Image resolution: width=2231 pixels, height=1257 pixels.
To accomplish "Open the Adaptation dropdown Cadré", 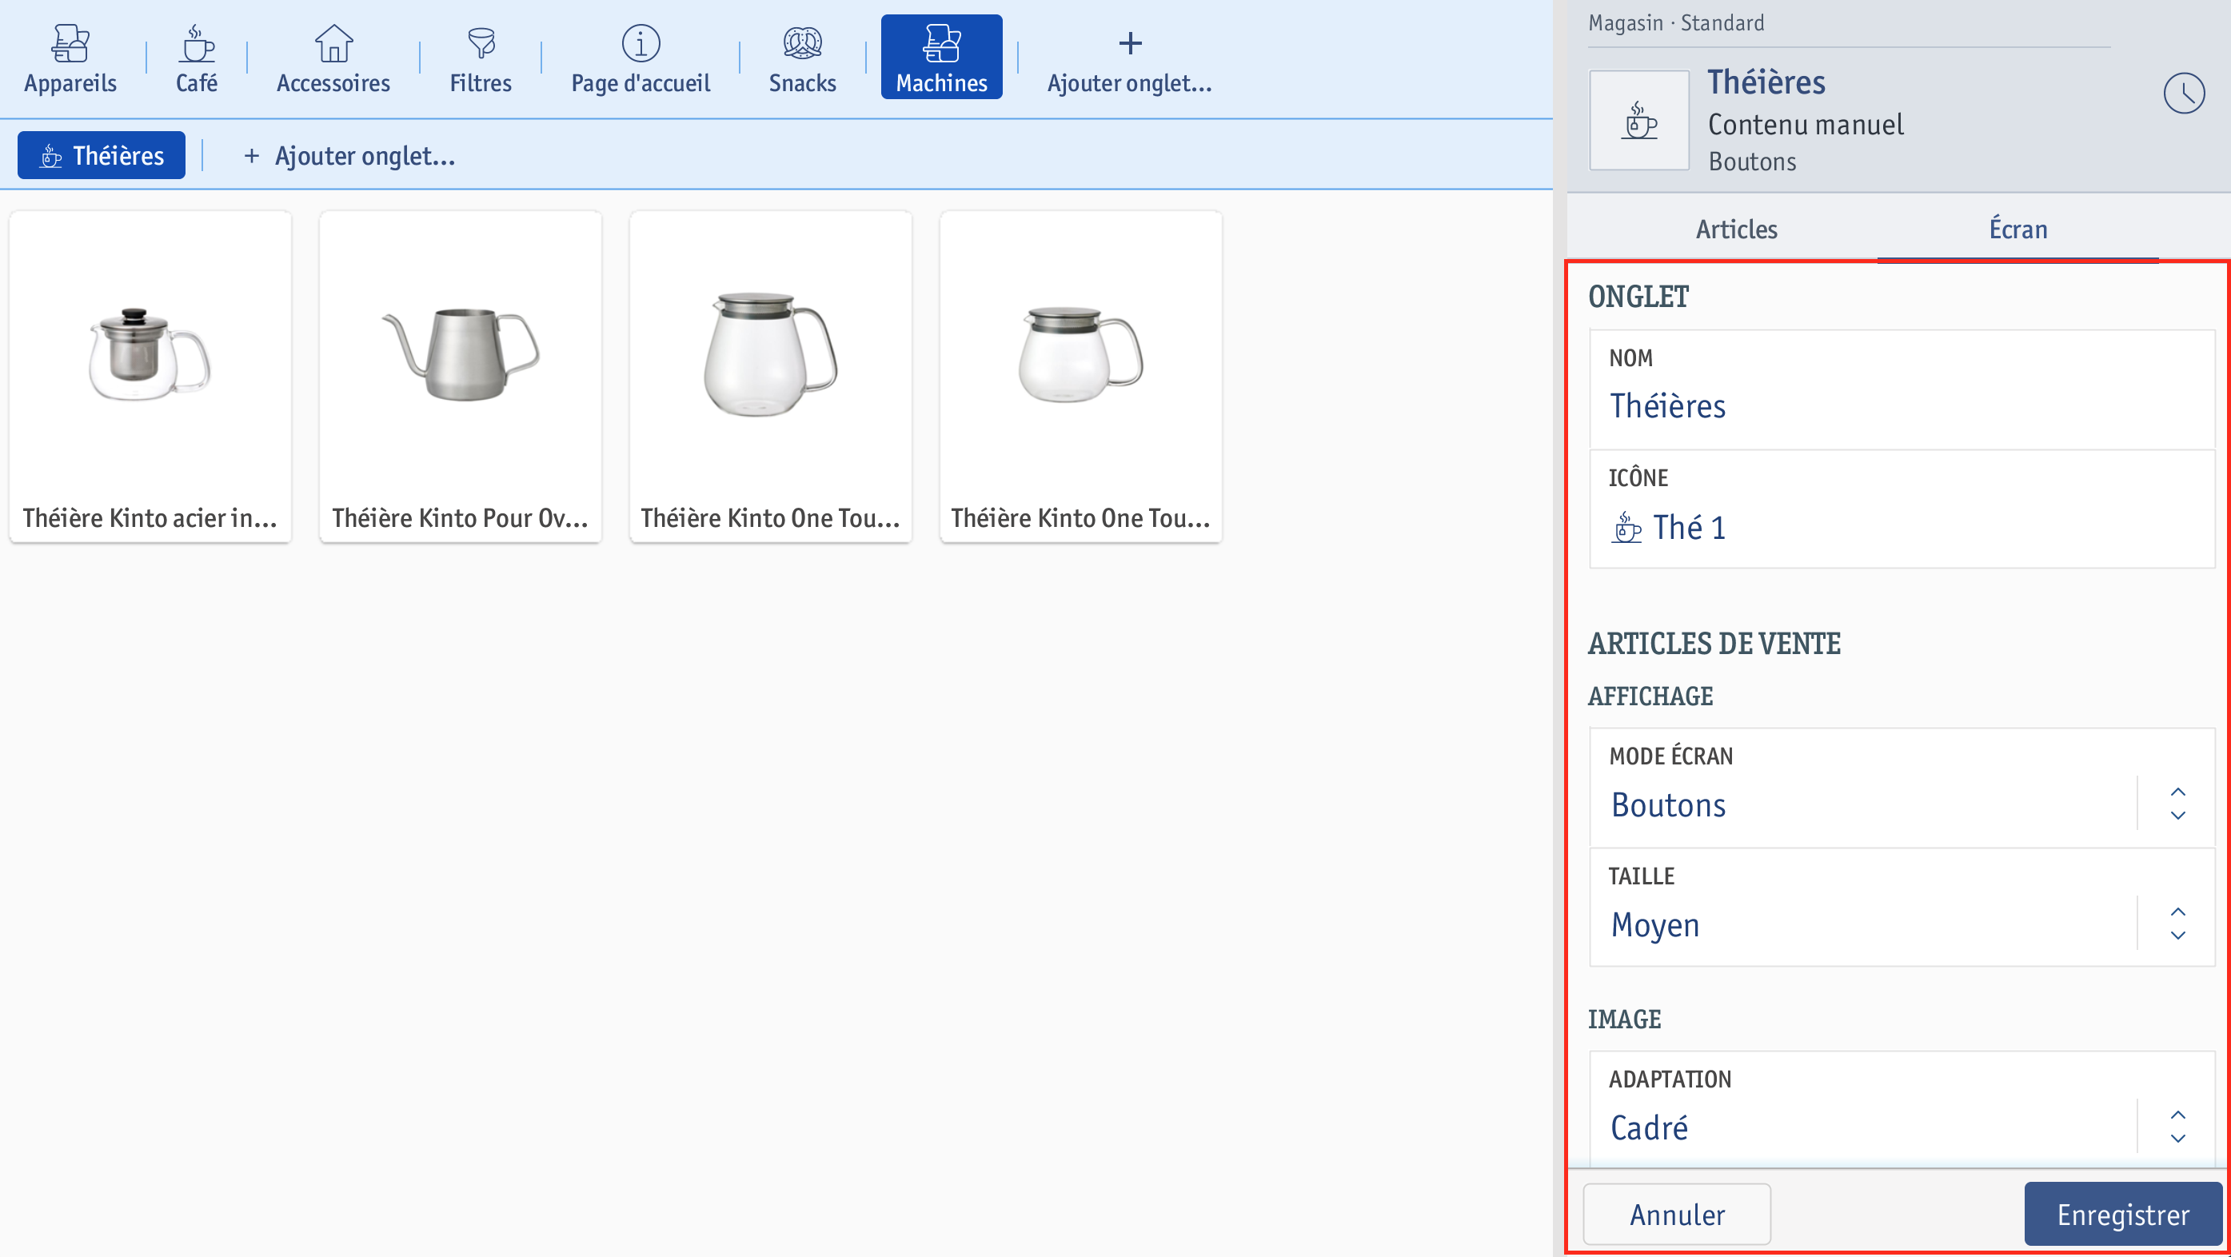I will (x=1902, y=1110).
